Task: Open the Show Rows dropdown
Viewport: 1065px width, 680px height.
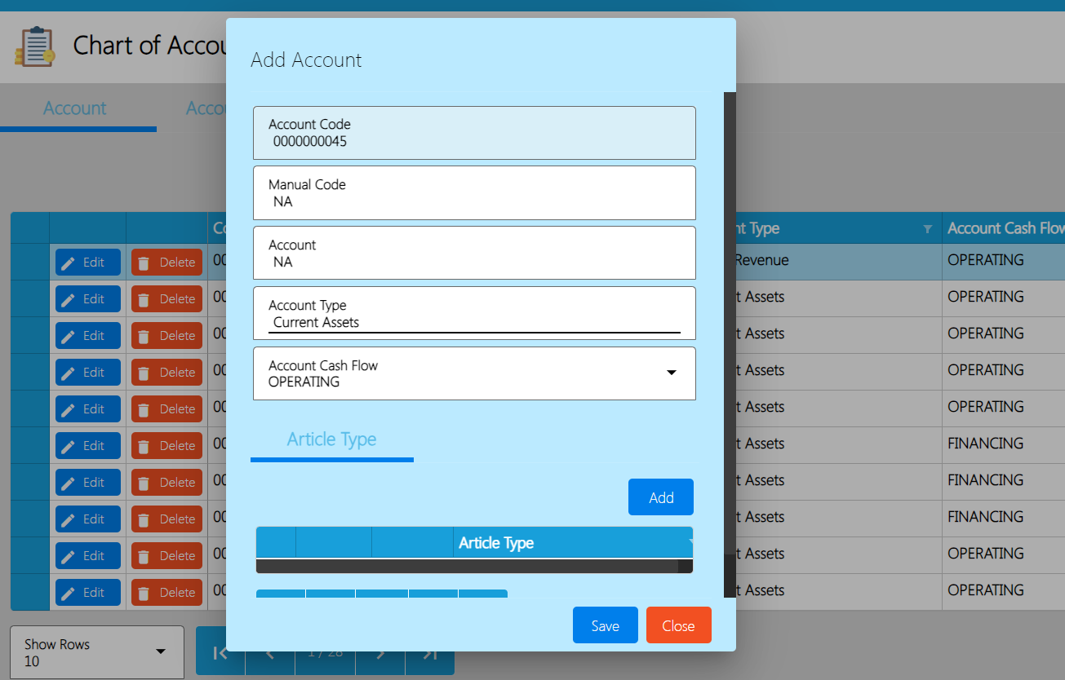Action: pyautogui.click(x=160, y=651)
